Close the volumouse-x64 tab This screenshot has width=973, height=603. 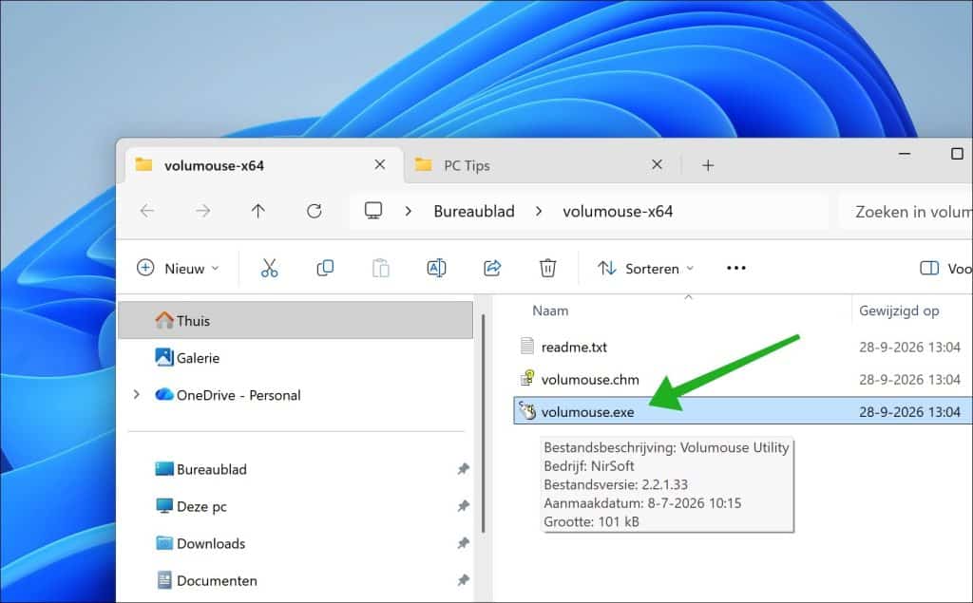click(380, 164)
